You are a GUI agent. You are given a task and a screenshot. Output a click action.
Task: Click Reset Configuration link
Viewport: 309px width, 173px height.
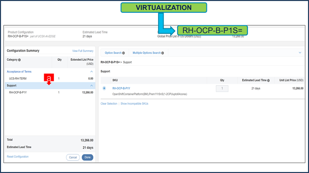click(18, 156)
